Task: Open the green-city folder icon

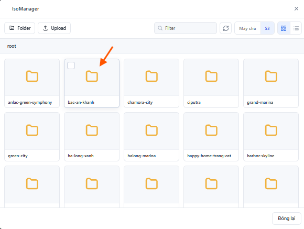Action: coord(32,130)
